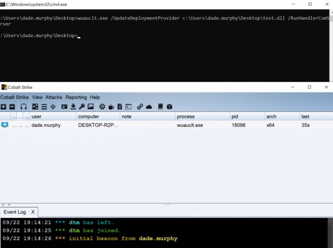Viewport: 333px width, 248px height.
Task: Open downloaded files via download arrow icon
Action: point(73,106)
